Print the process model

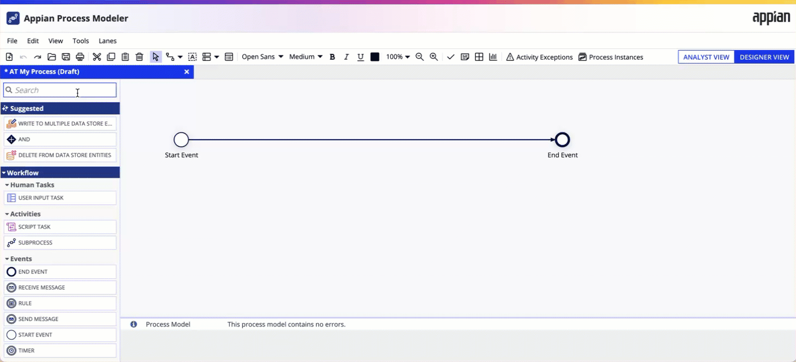coord(80,57)
